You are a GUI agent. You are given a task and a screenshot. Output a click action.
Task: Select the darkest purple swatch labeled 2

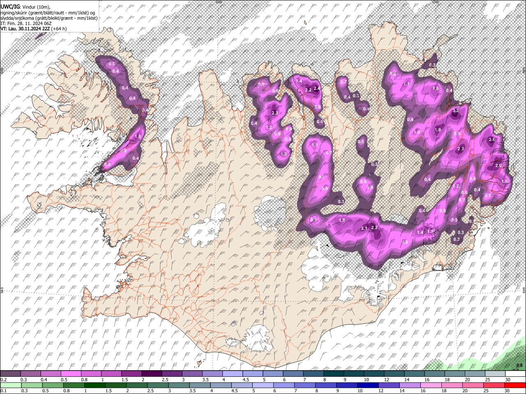click(152, 374)
